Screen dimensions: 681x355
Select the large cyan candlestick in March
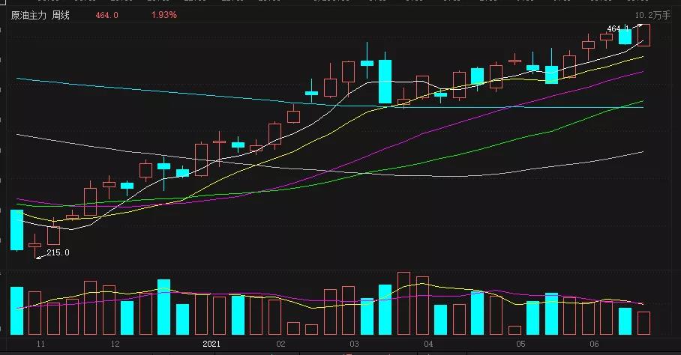click(385, 82)
